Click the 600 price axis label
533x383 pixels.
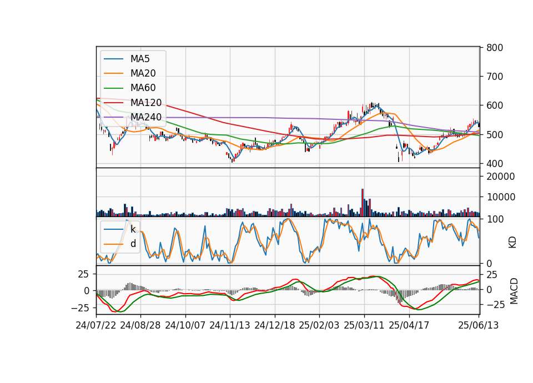[x=495, y=105]
